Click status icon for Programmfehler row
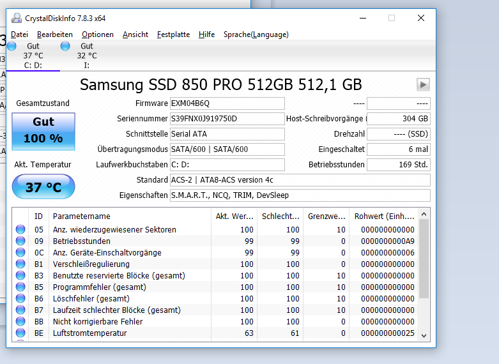 tap(20, 287)
